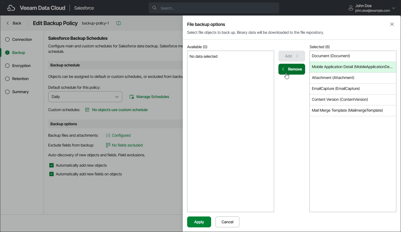401x232 pixels.
Task: Uncheck Automatically add new objects
Action: tap(51, 165)
